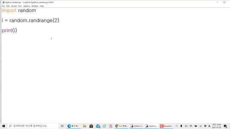Open the Window menu
Viewport: 230px width, 129px height.
[35, 6]
